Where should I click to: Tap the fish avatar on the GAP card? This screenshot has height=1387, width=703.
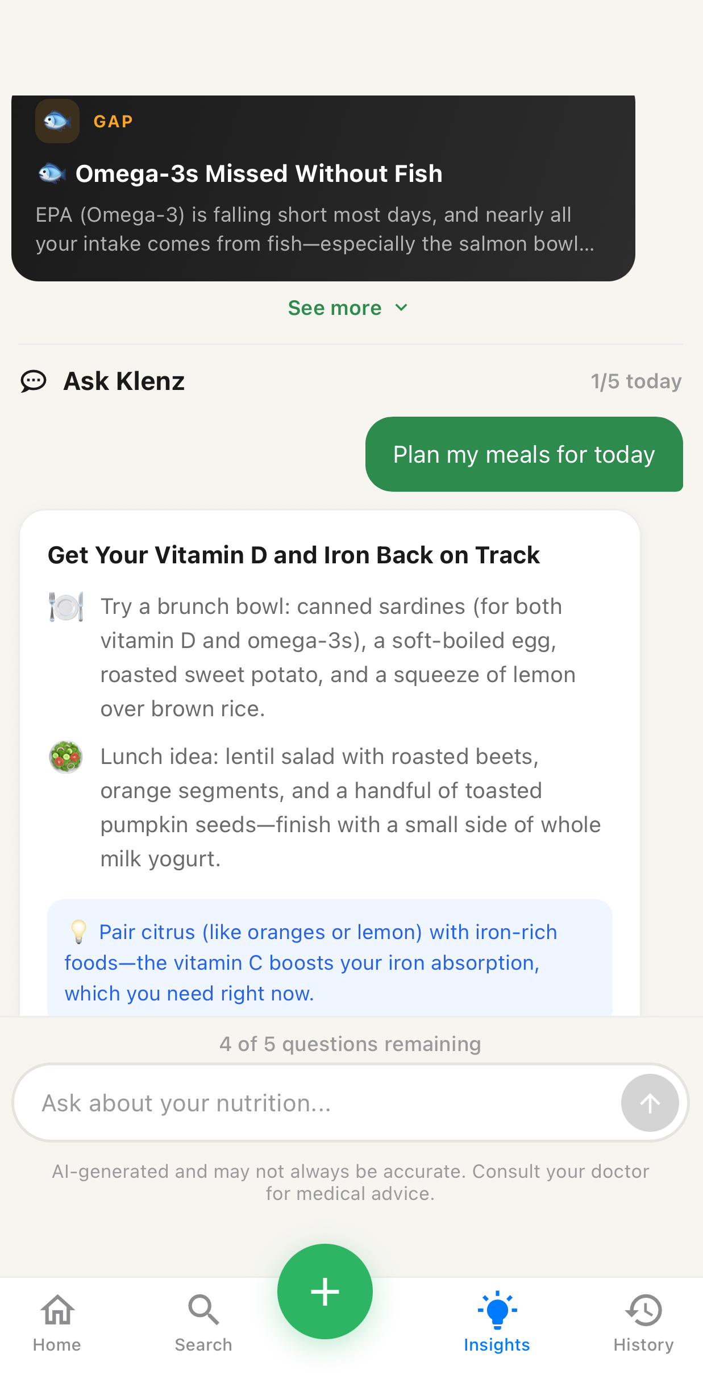(x=57, y=121)
